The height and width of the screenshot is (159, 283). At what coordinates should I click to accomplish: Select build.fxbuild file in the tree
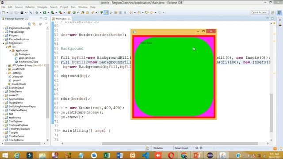19,84
